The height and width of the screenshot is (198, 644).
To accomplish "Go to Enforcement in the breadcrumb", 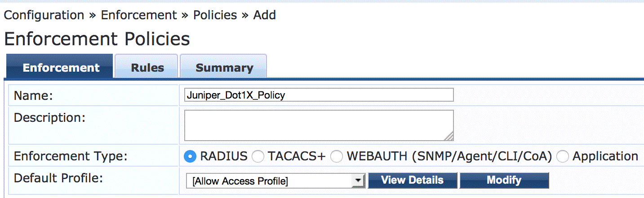I will pos(139,15).
